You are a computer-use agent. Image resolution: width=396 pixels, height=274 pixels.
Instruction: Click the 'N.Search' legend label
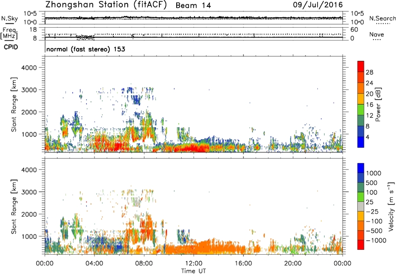[x=382, y=18]
